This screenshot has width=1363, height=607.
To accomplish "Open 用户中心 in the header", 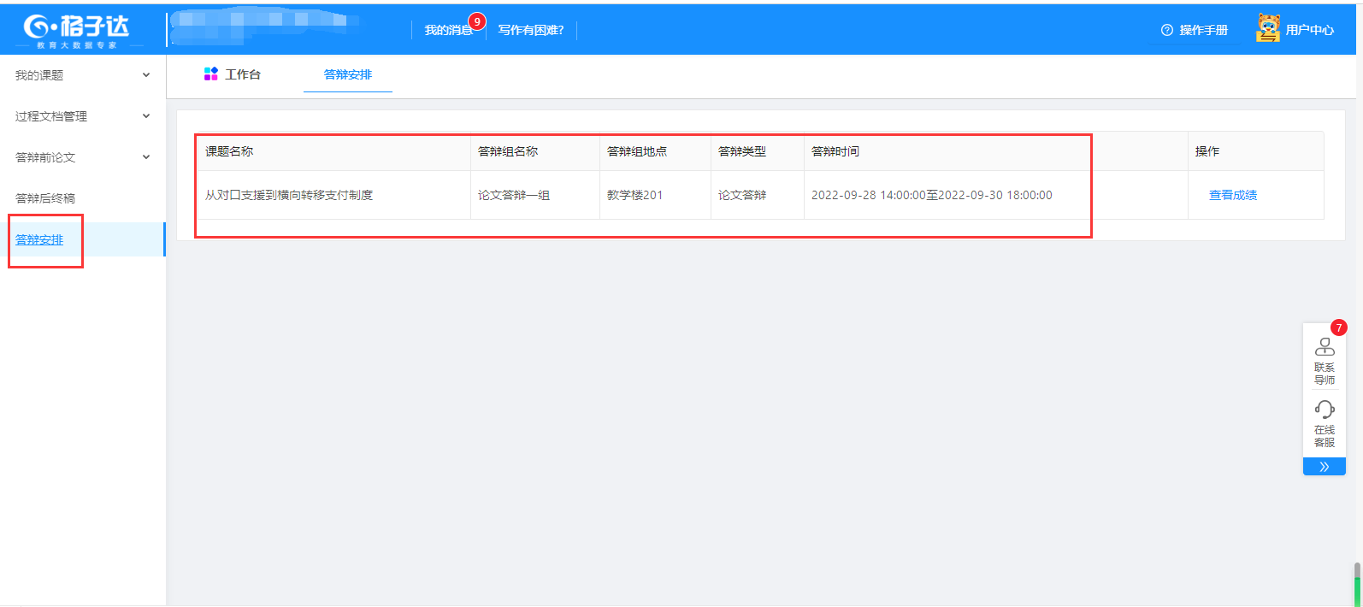I will [x=1309, y=30].
